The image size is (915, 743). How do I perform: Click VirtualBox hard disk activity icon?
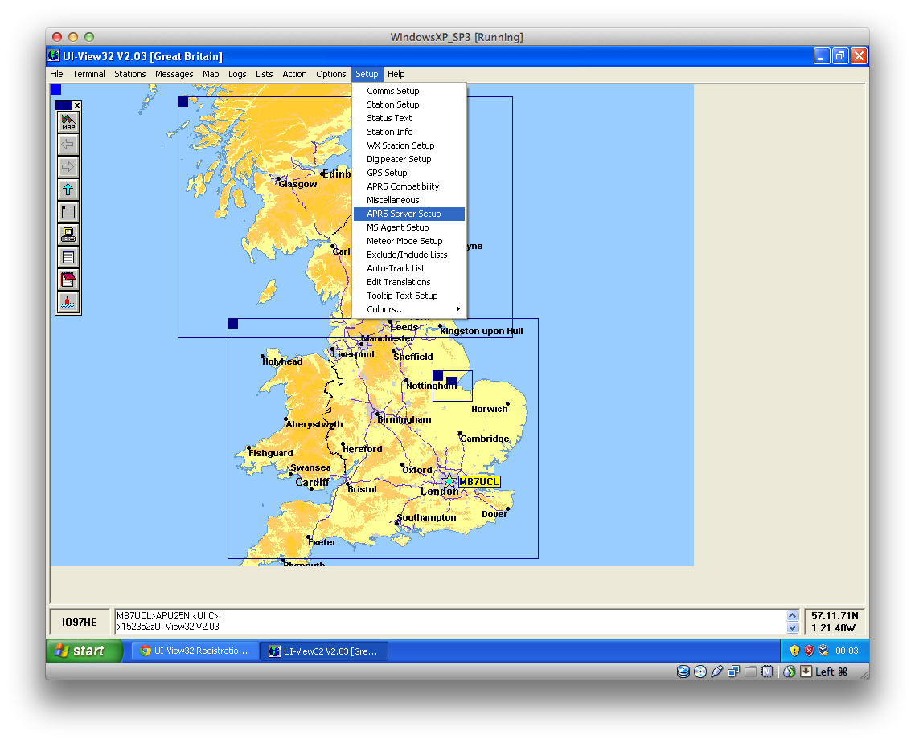(683, 672)
